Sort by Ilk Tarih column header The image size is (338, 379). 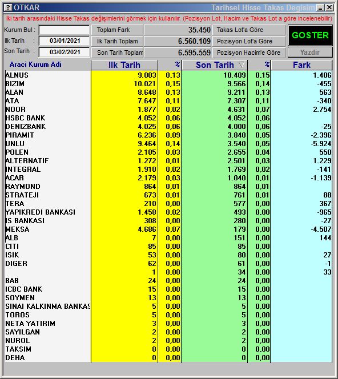tap(124, 65)
